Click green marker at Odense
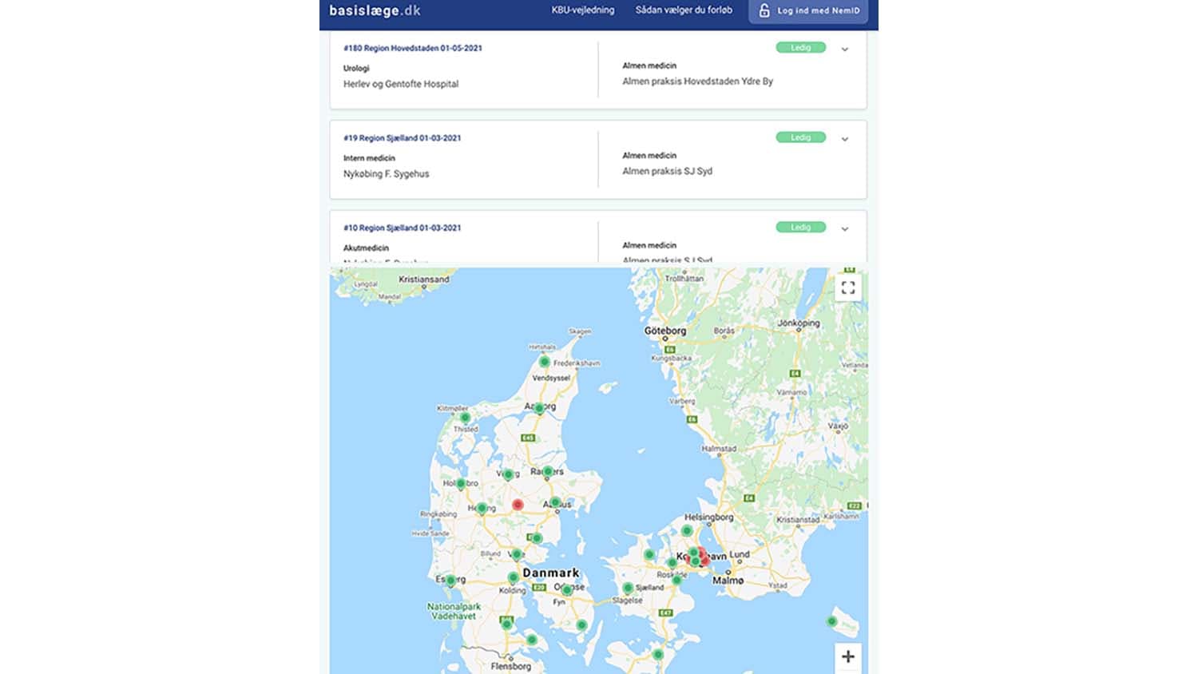Image resolution: width=1198 pixels, height=674 pixels. pyautogui.click(x=566, y=590)
